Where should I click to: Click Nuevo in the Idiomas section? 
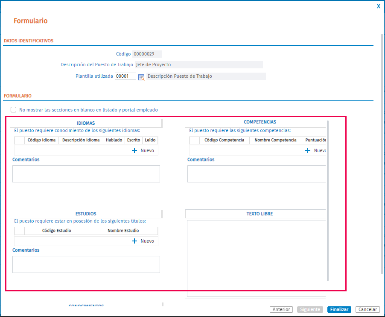[x=147, y=150]
